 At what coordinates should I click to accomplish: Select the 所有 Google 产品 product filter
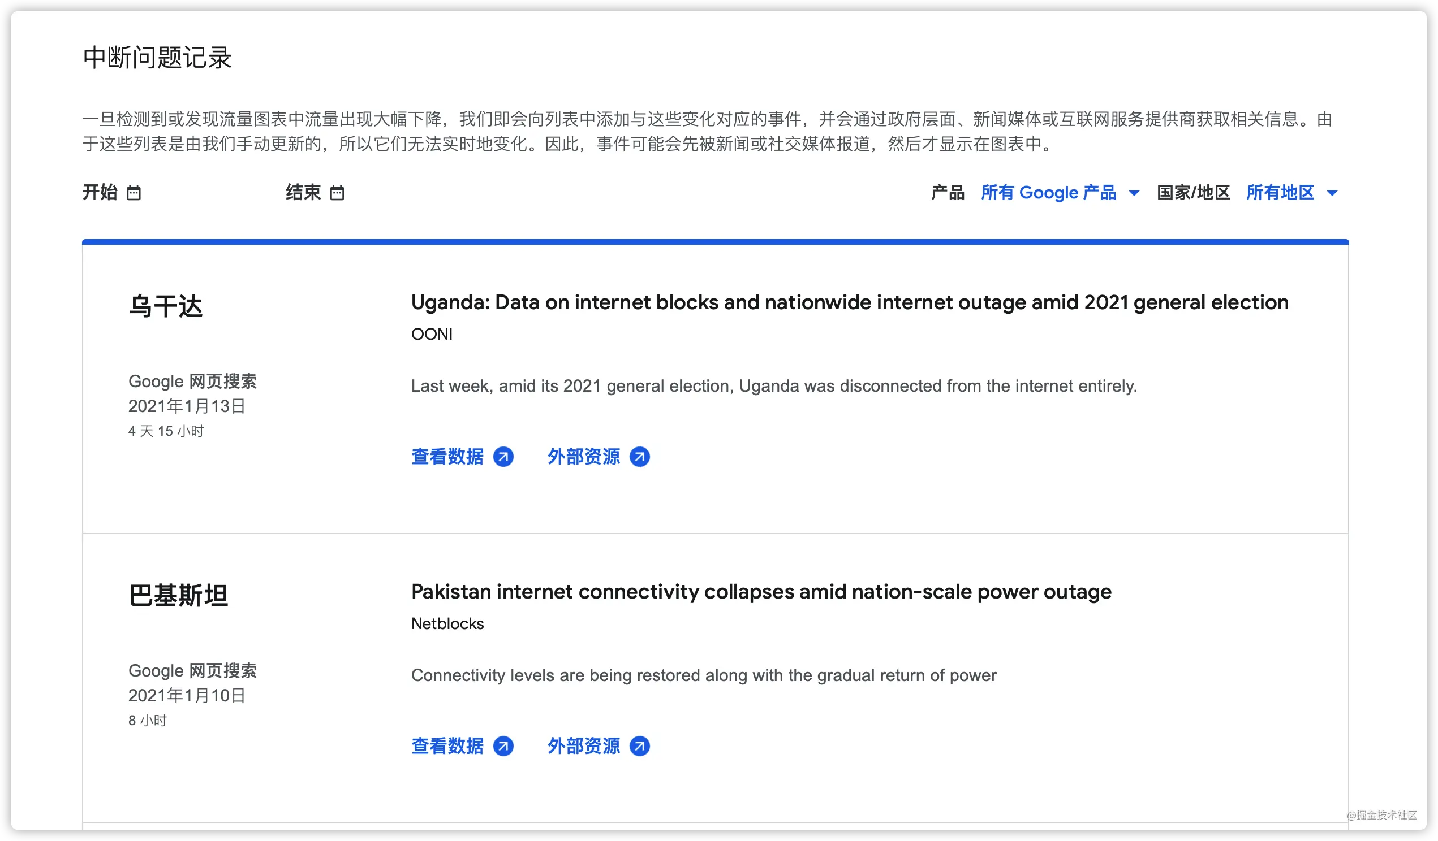click(1049, 193)
